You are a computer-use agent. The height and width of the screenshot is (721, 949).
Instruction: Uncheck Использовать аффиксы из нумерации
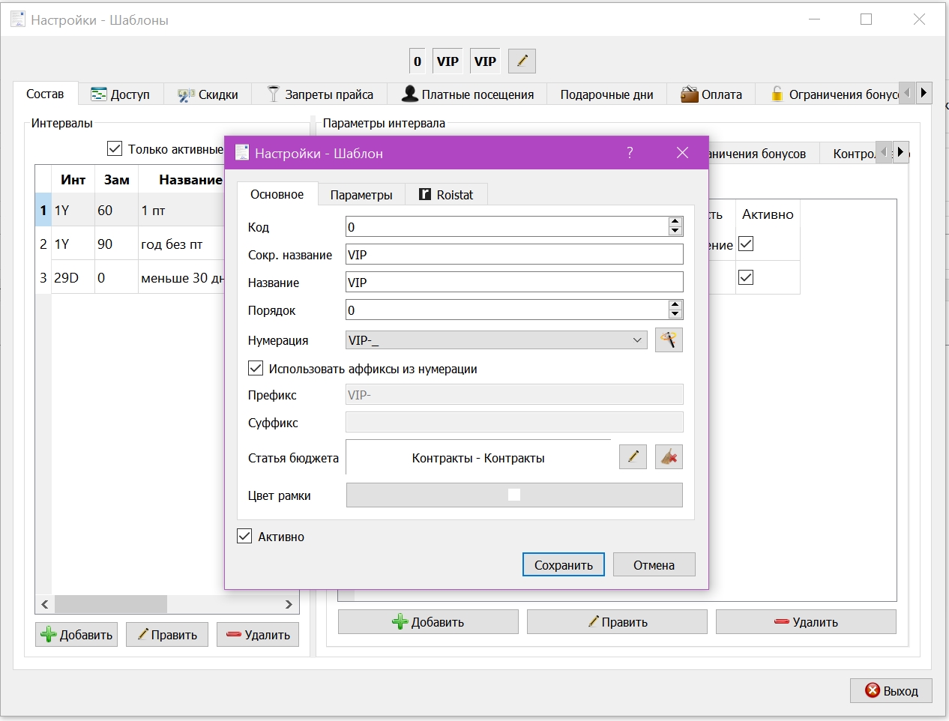[256, 368]
